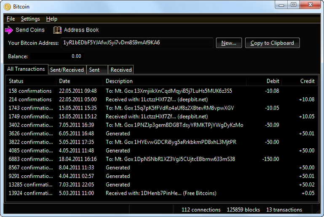Click description with address 1HYEvwGDCRi8yg5aRrkbkmPDBxhL3MjtPR
This screenshot has height=217, width=324.
(171, 142)
